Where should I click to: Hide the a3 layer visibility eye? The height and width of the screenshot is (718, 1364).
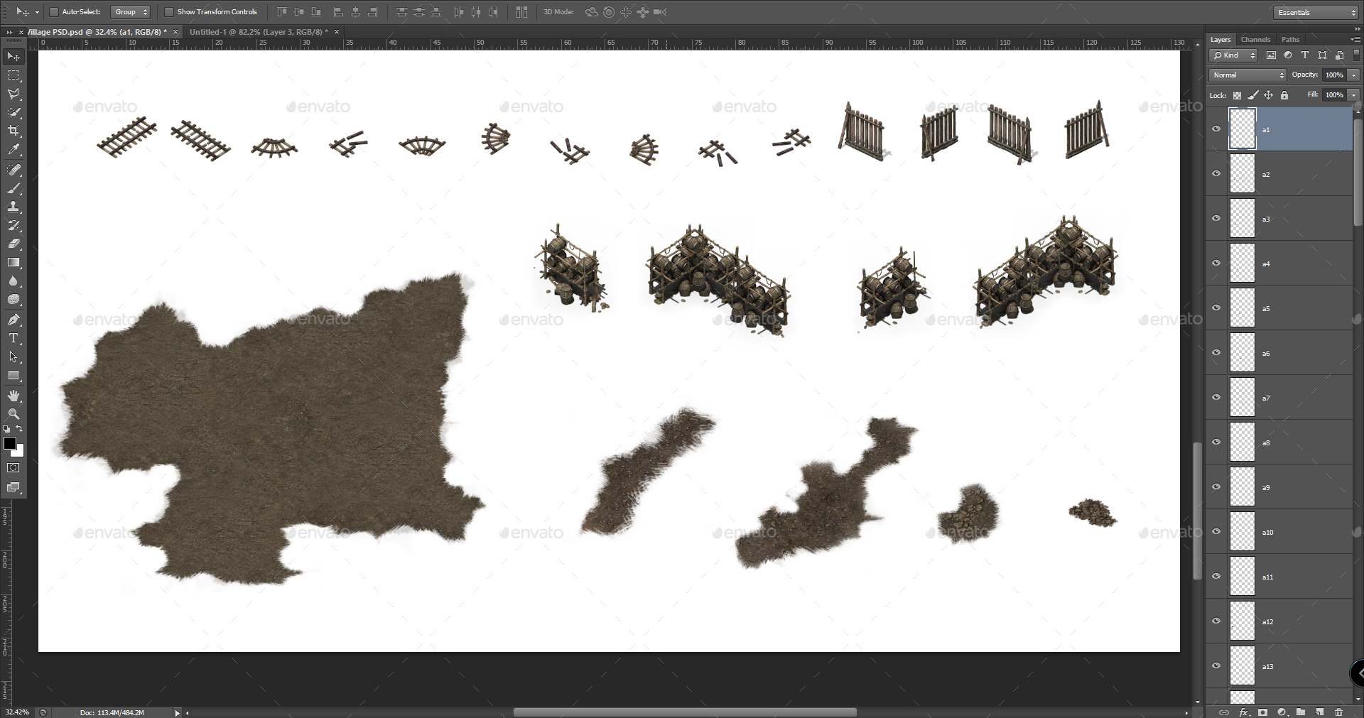tap(1216, 218)
